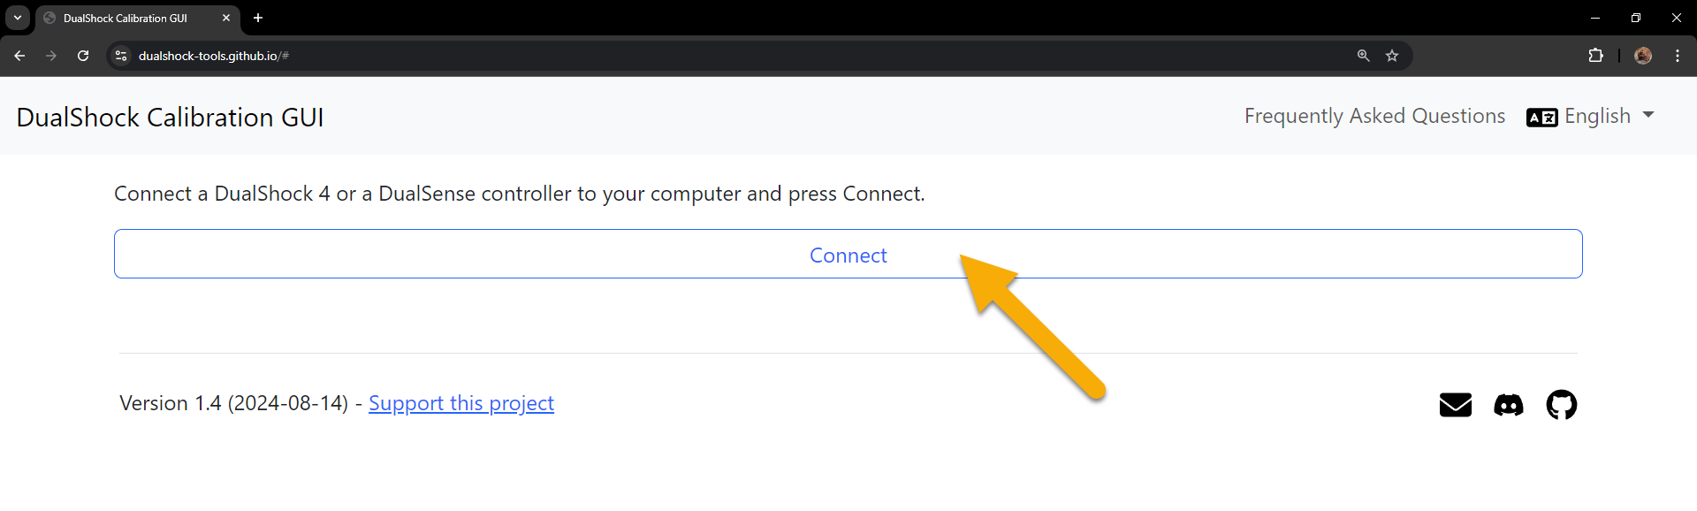Open Frequently Asked Questions
1697x511 pixels.
[1374, 116]
